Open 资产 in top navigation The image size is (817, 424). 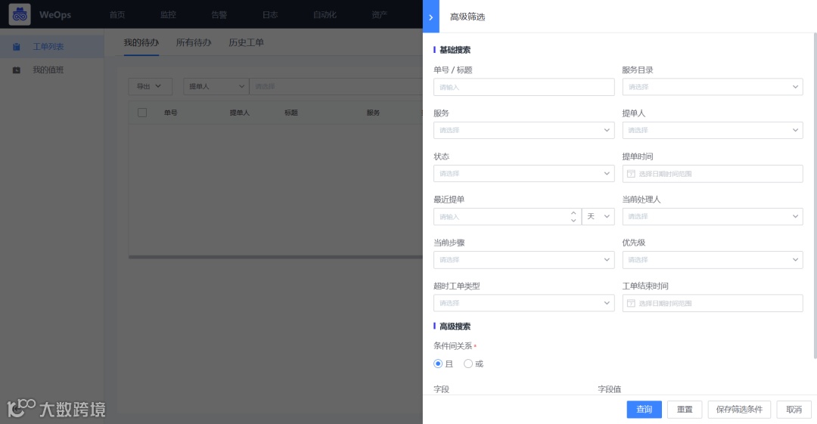[379, 14]
